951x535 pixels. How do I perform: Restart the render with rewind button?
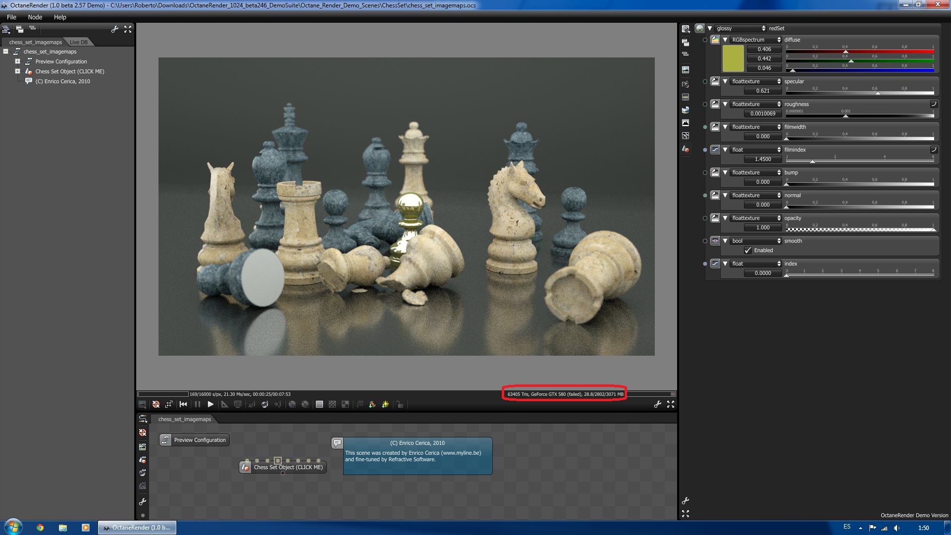(x=183, y=404)
